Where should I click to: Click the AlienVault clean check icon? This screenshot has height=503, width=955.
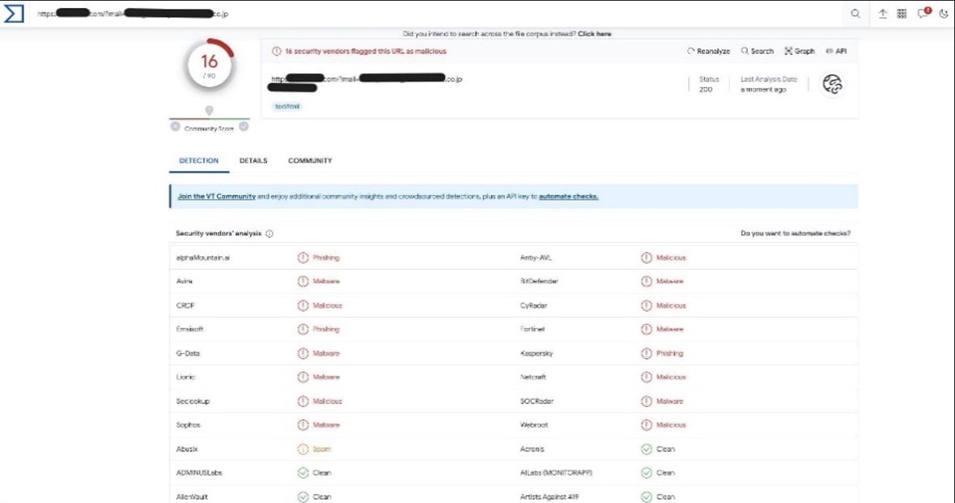point(302,497)
